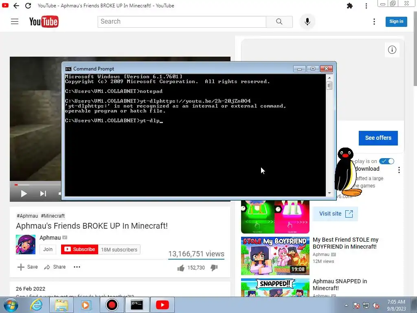
Task: Click the 26 Feb 2022 date text
Action: point(31,289)
